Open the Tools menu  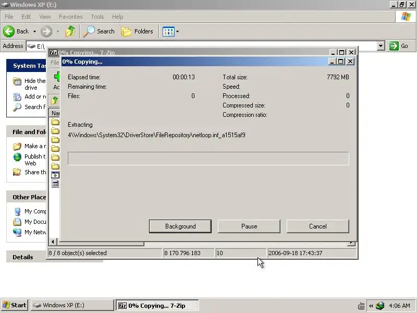[97, 17]
